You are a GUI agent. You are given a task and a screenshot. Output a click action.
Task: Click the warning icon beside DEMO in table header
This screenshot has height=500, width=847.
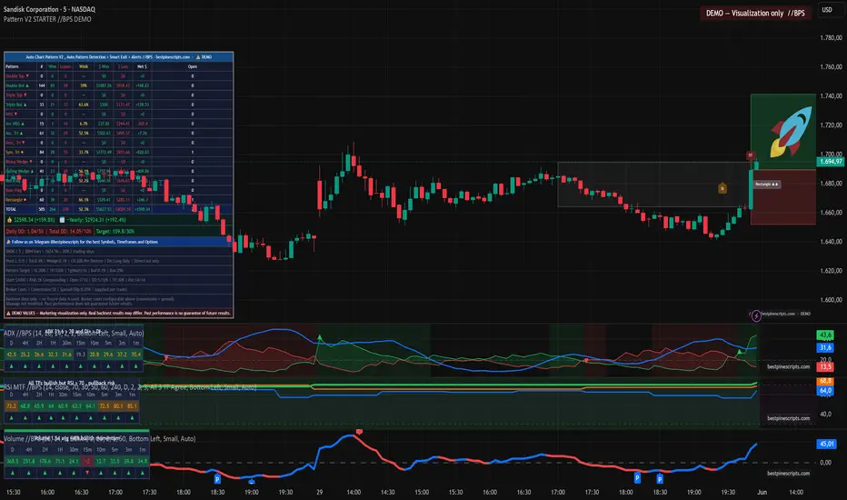pos(198,56)
